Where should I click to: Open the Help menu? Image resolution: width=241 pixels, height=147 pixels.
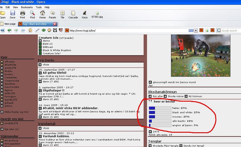47,7
